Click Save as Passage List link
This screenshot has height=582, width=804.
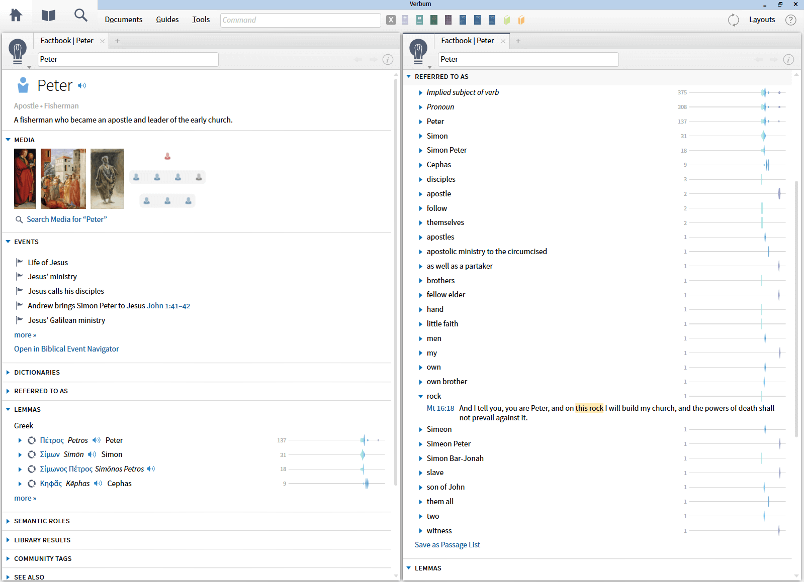point(447,545)
